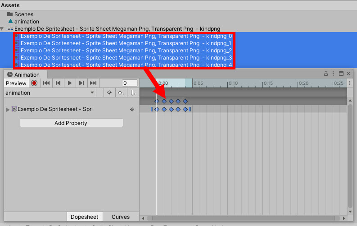This screenshot has width=357, height=226.
Task: Click the vertical dopesheet scrollbar thumb
Action: coord(350,156)
